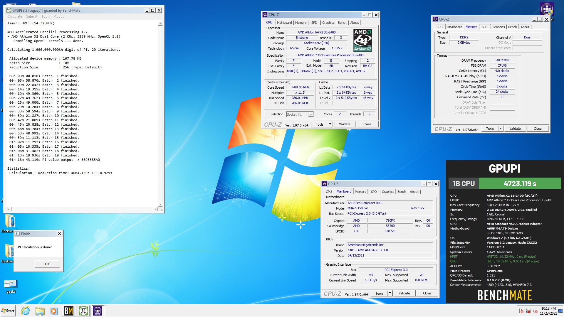Click the GPUPI window title bar icon

point(9,10)
